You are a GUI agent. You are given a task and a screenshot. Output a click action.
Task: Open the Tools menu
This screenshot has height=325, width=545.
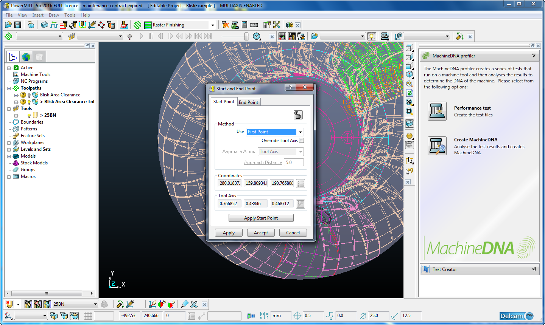[70, 15]
